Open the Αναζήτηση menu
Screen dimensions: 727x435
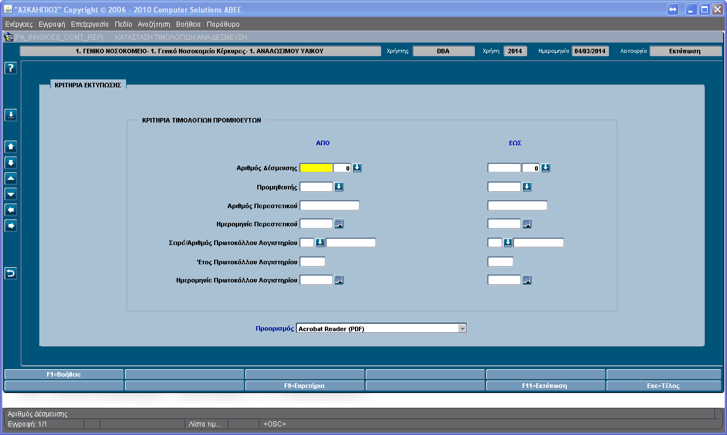(x=154, y=24)
